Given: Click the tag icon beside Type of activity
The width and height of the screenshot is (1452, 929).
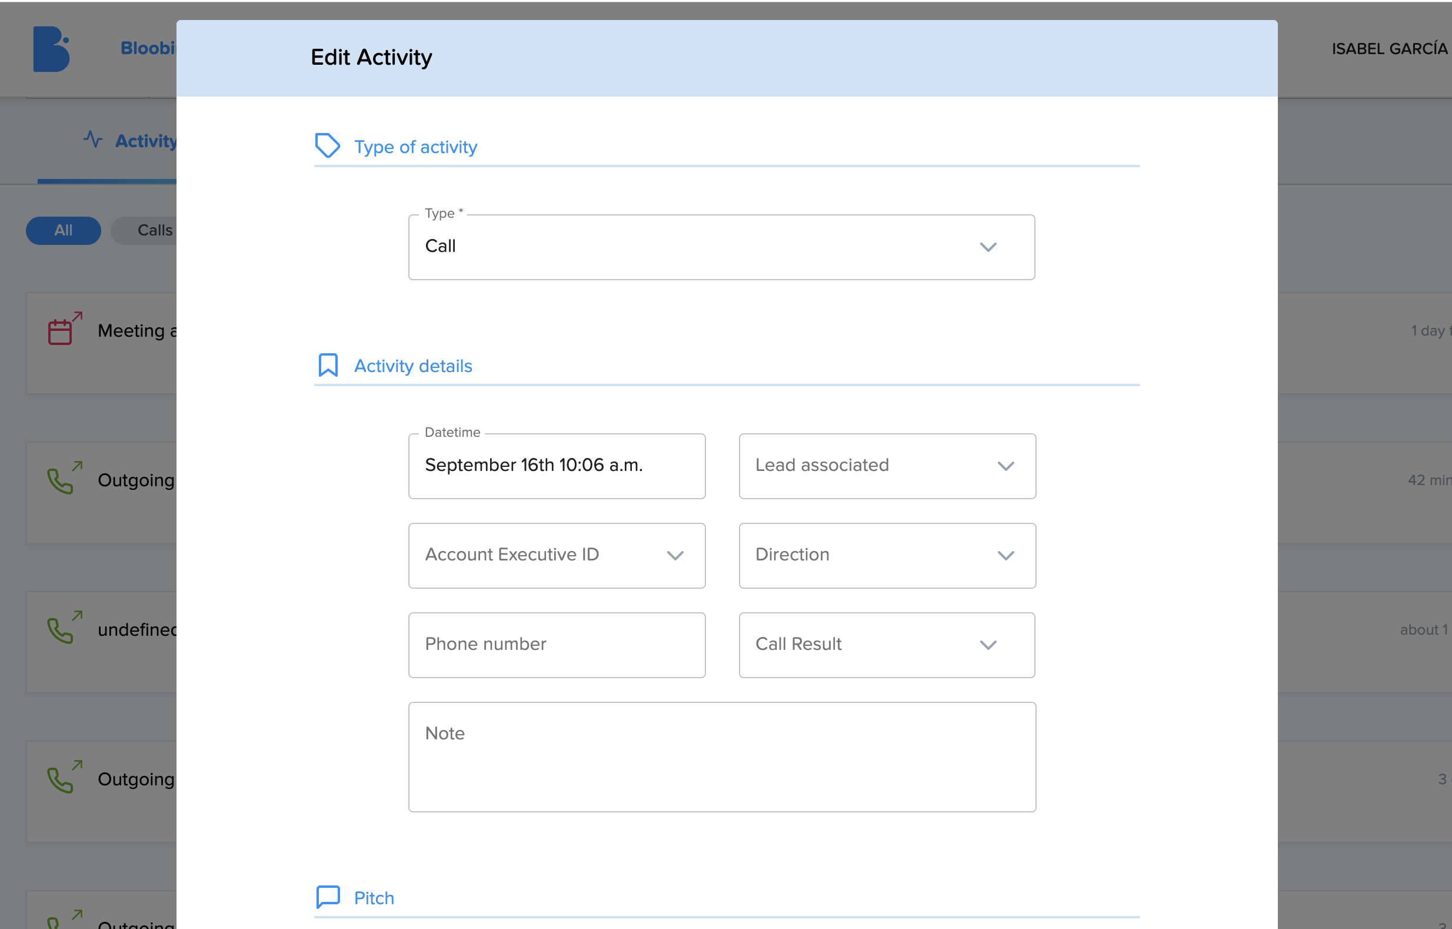Looking at the screenshot, I should pos(328,145).
